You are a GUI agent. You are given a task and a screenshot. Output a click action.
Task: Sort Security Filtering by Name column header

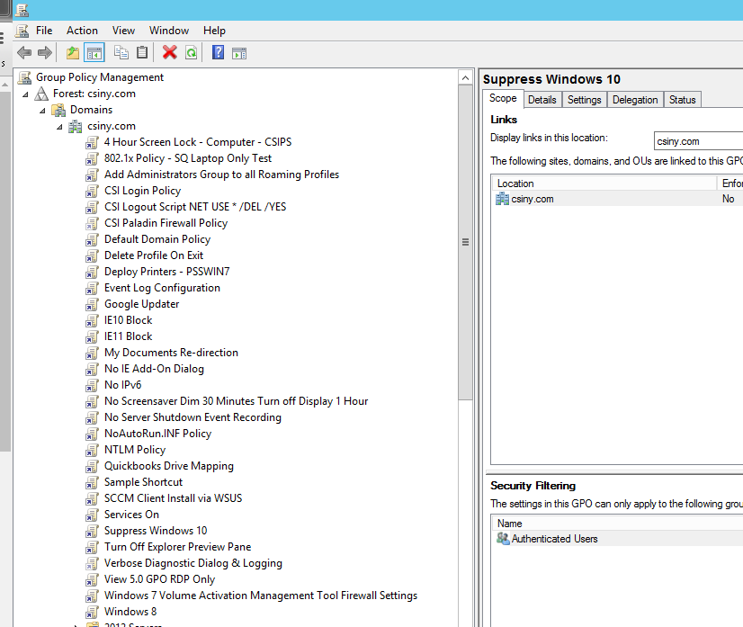617,524
